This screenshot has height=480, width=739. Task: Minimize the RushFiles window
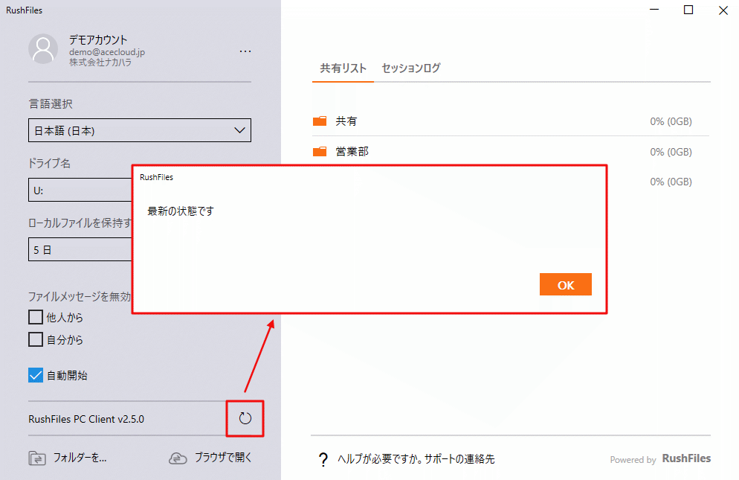(654, 10)
